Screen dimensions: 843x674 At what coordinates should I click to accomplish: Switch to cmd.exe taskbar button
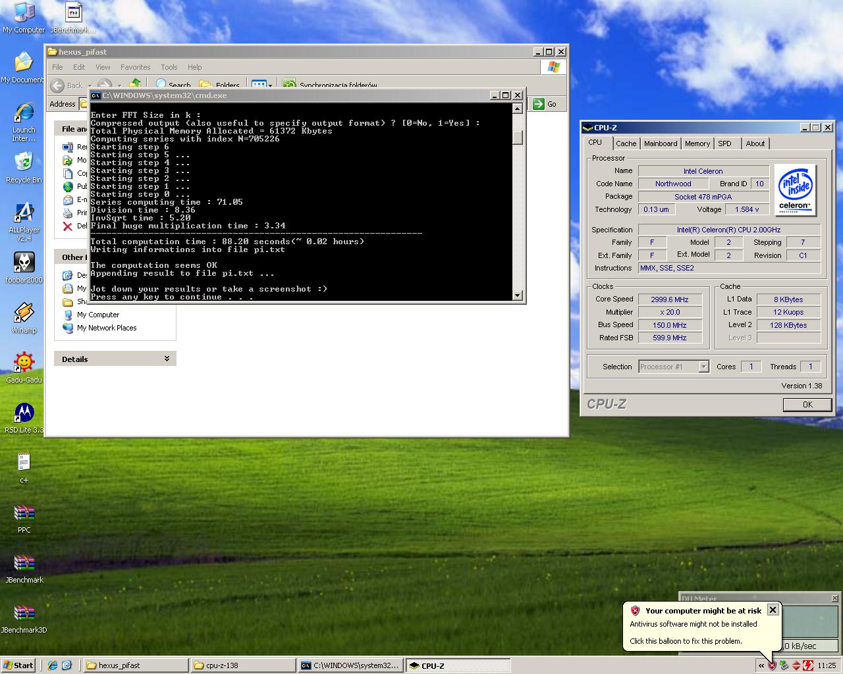(x=350, y=665)
